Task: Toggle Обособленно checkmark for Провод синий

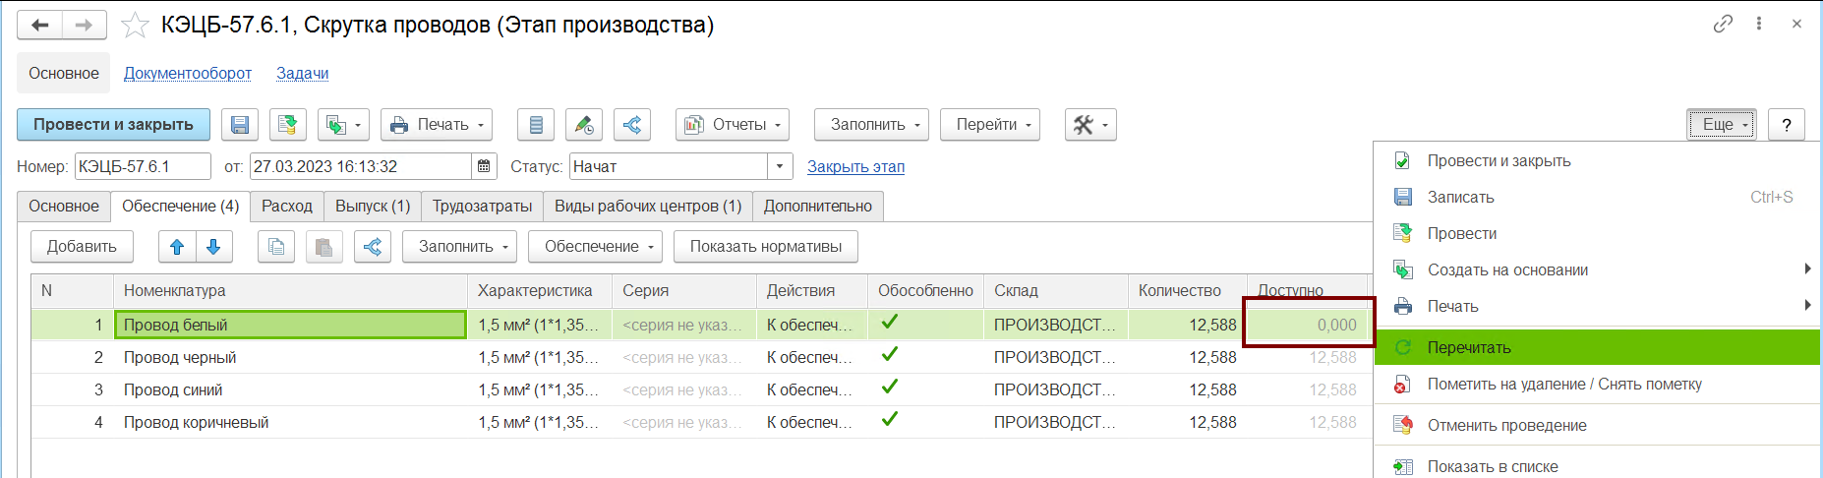Action: click(x=890, y=388)
